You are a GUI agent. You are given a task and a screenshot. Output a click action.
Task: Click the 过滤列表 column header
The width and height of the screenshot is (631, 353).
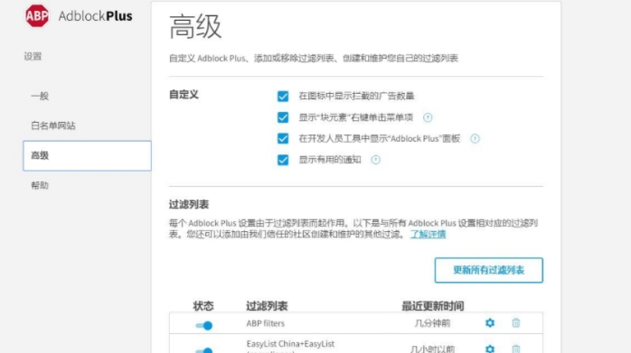click(x=267, y=306)
